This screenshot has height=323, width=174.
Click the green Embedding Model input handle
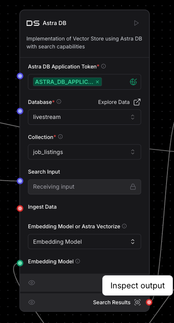(20, 263)
